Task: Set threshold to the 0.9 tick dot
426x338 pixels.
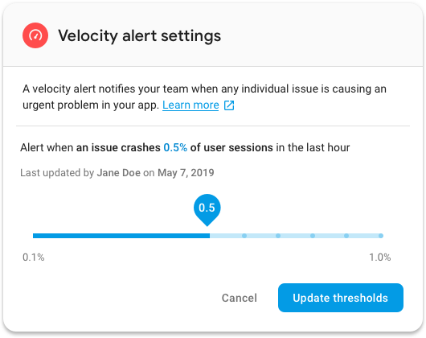Action: coord(346,236)
